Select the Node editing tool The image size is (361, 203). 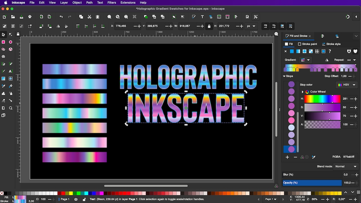(x=10, y=34)
